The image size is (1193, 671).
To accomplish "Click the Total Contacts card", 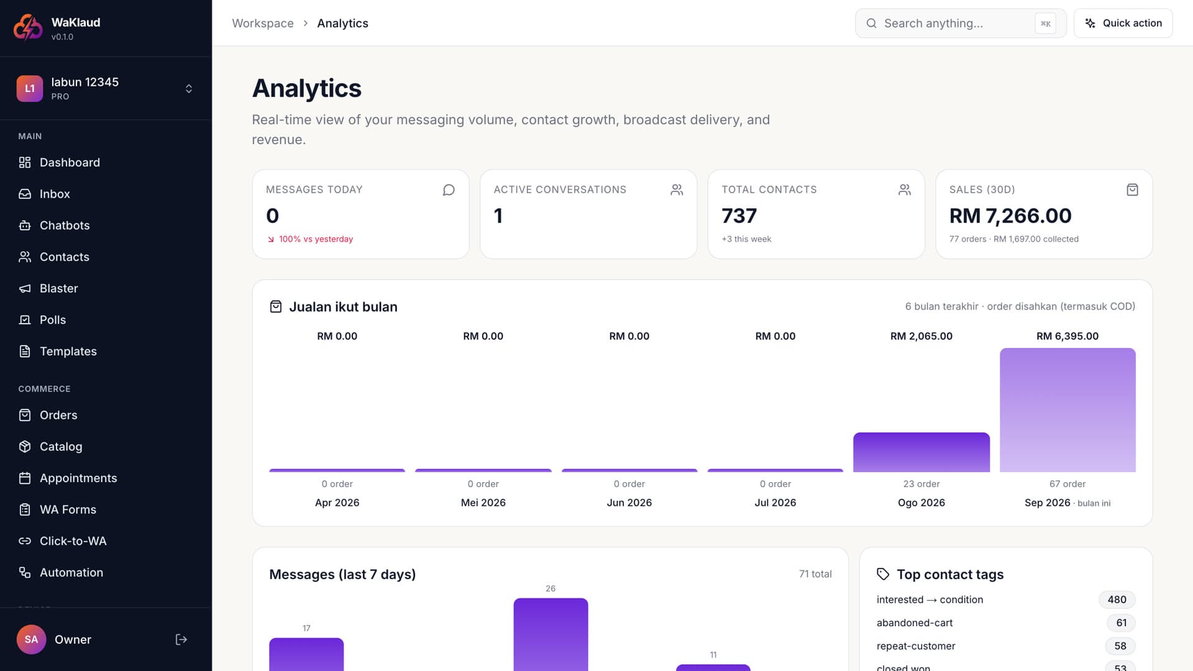I will (x=816, y=214).
